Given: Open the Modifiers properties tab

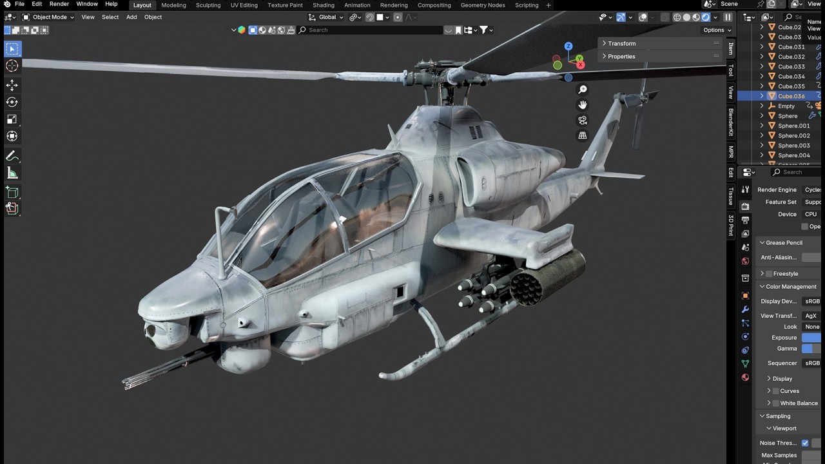Looking at the screenshot, I should (x=746, y=309).
